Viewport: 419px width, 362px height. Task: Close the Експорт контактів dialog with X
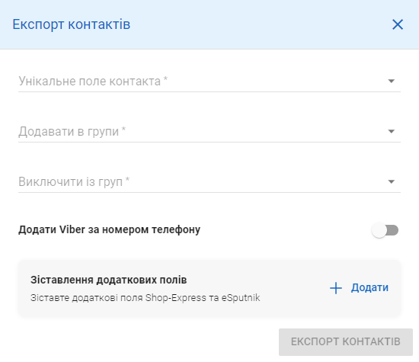click(x=398, y=24)
